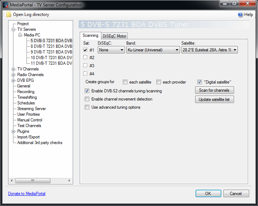Switch to the DiSEqC Motor tab
This screenshot has width=258, height=206.
[x=114, y=36]
